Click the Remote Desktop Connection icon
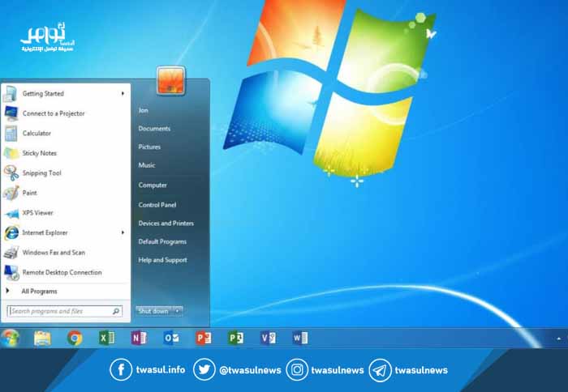 [11, 273]
